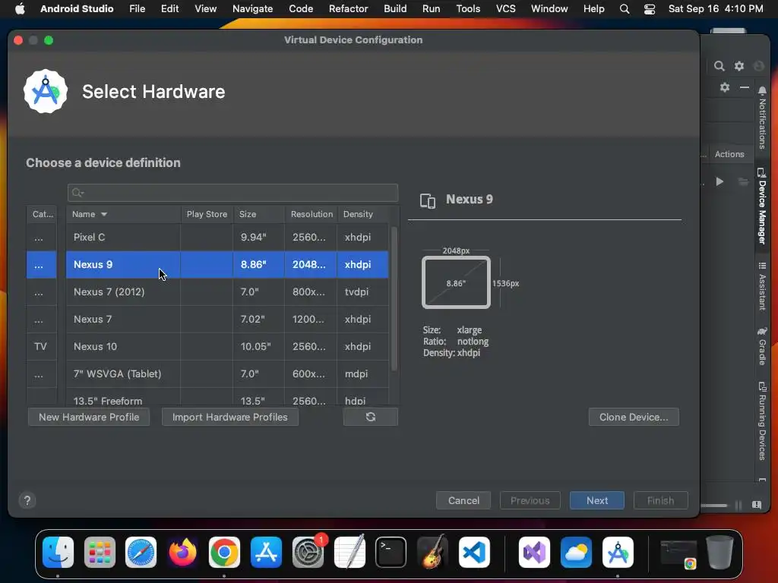Click the tvdpi density cell
Screen dimensions: 778x583
pyautogui.click(x=362, y=292)
